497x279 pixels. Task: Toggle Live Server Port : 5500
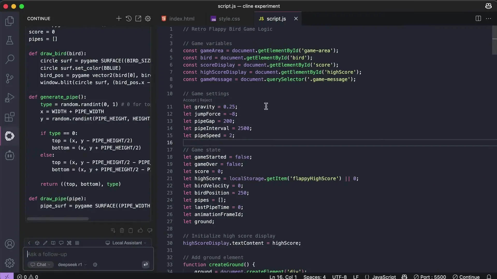pos(430,277)
